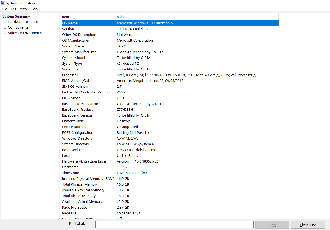Select the Available Virtual Memory row
The image size is (330, 230).
point(170,202)
